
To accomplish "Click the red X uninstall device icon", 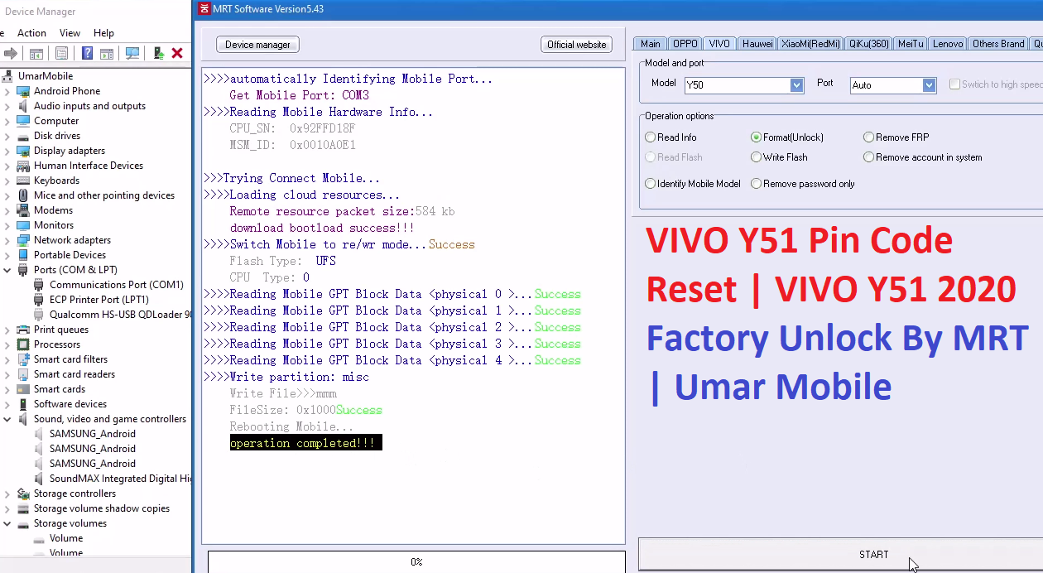I will pyautogui.click(x=177, y=53).
